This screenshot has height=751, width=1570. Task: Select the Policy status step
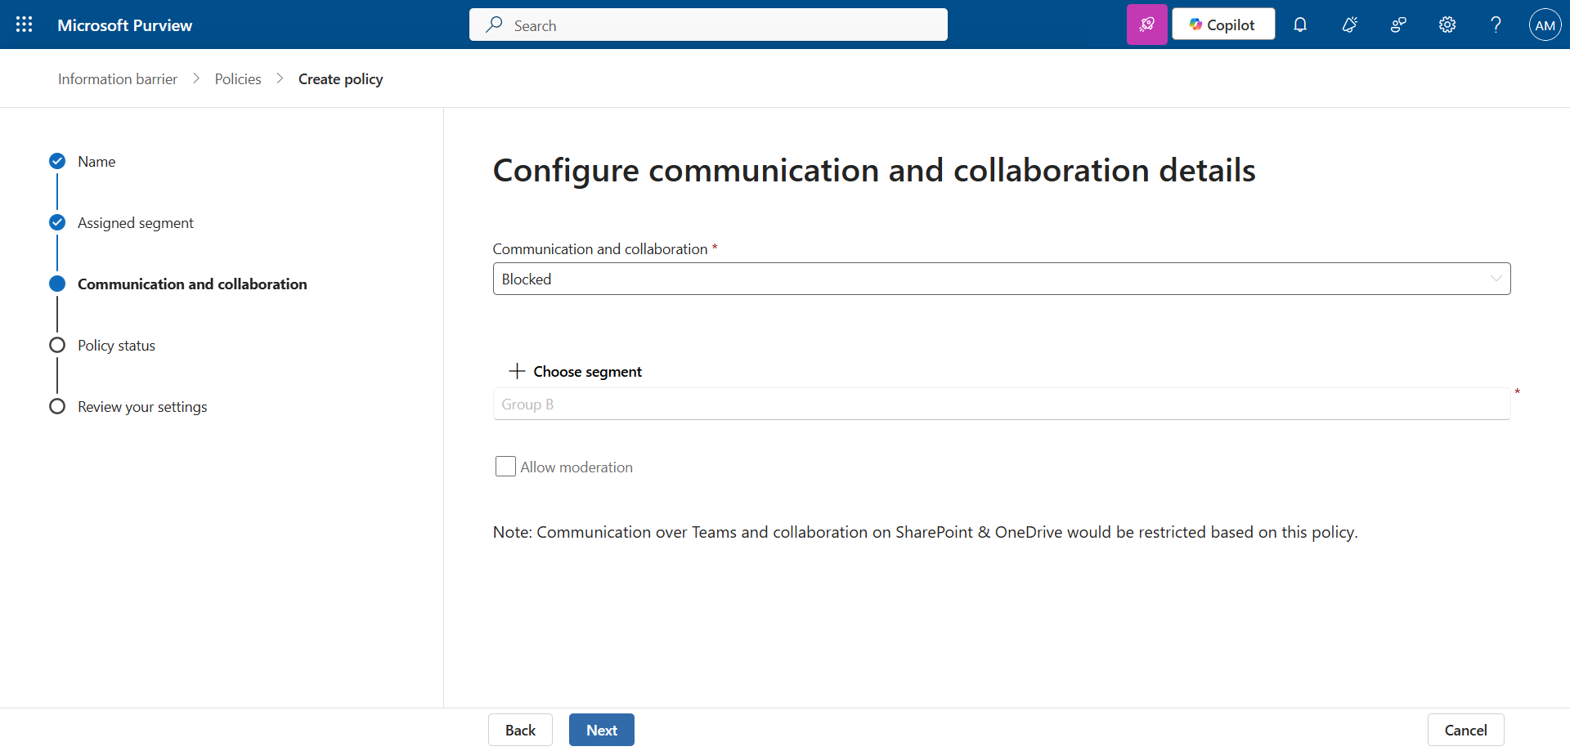(x=116, y=346)
